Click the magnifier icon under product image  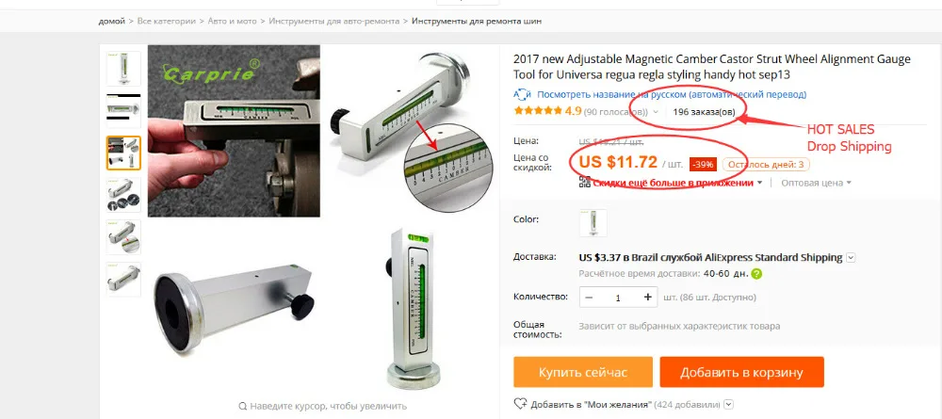pos(242,406)
